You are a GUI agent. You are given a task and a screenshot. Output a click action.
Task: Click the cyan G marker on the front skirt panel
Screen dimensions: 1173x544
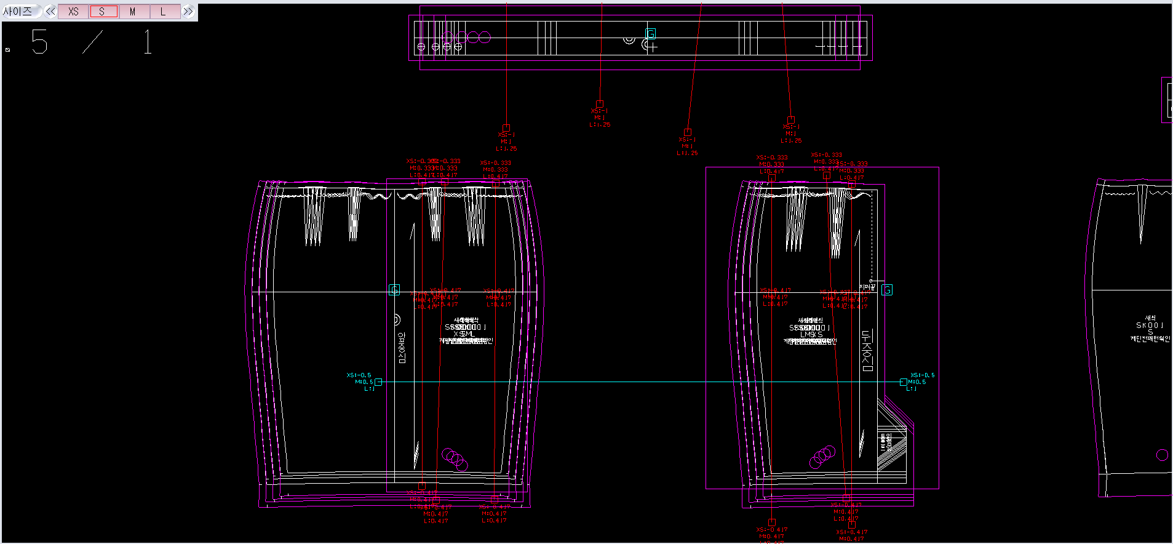[394, 290]
